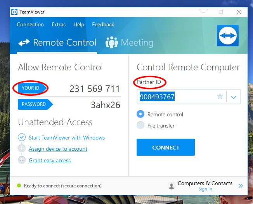The width and height of the screenshot is (253, 204).
Task: Expand Computers & Contacts with double chevron
Action: coord(241,186)
